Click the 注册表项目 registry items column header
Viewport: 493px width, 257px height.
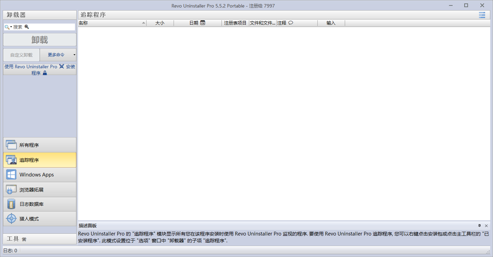pos(236,23)
